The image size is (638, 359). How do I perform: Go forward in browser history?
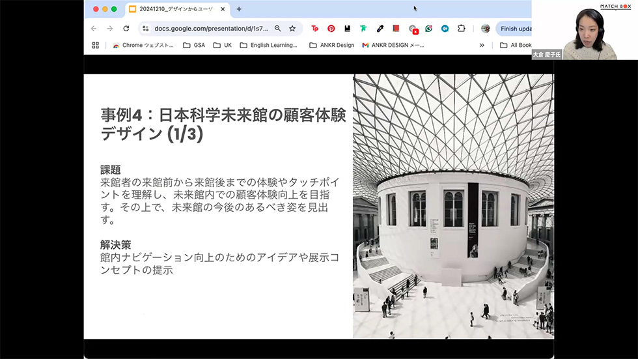coord(110,29)
